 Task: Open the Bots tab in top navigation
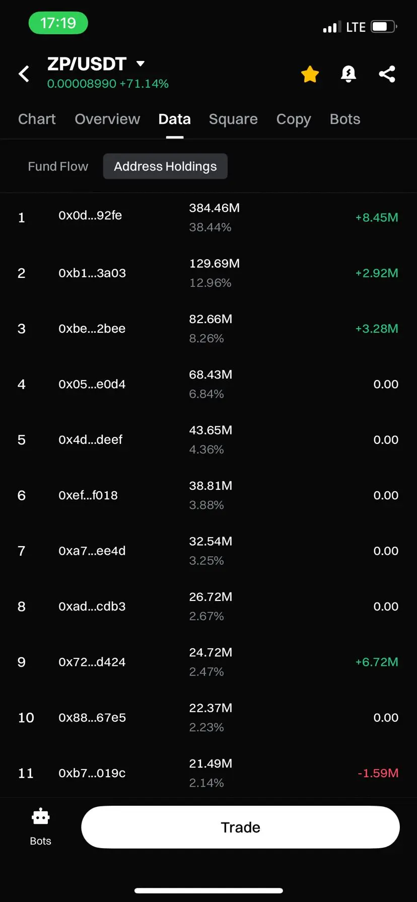(x=345, y=119)
